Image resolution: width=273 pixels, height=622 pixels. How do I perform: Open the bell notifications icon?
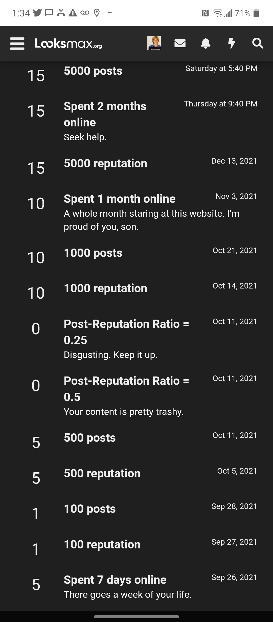206,43
